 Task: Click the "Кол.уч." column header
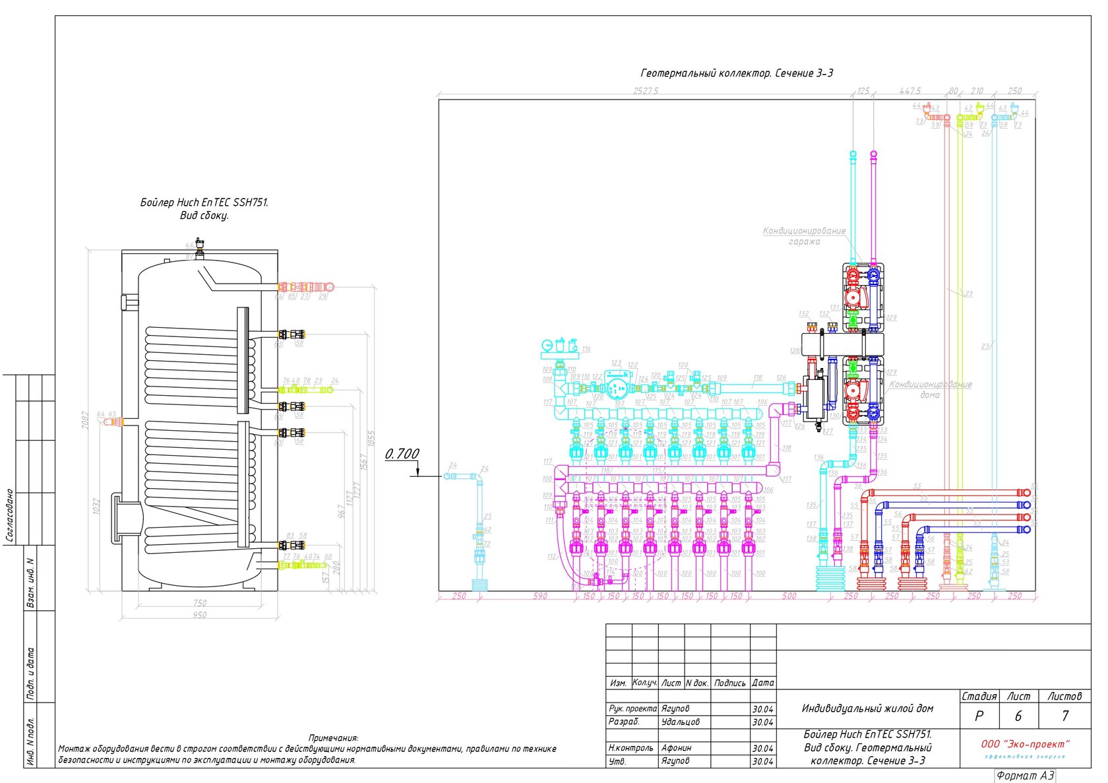pos(645,683)
